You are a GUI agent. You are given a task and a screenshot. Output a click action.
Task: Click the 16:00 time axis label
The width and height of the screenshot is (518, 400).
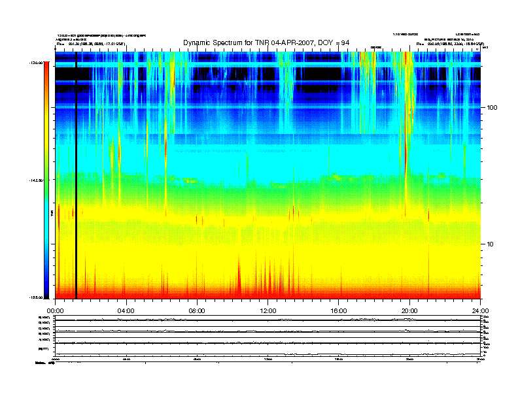[x=339, y=311]
